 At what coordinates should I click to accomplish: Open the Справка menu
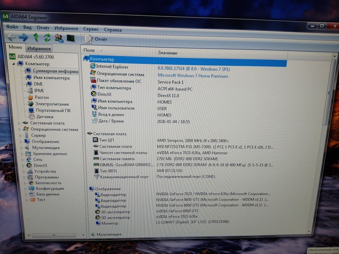[x=113, y=30]
